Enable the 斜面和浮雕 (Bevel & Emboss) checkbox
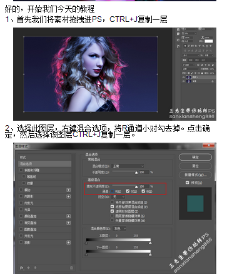Image resolution: width=227 pixels, height=274 pixels. tap(21, 170)
